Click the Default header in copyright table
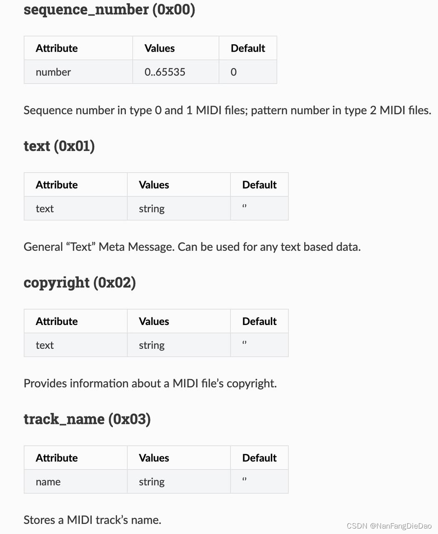438x534 pixels. pos(259,321)
